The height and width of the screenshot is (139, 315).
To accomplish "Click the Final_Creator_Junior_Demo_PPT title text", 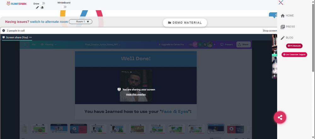I will pyautogui.click(x=102, y=44).
